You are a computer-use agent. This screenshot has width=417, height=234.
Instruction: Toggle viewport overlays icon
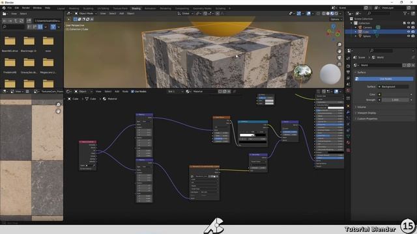[308, 13]
